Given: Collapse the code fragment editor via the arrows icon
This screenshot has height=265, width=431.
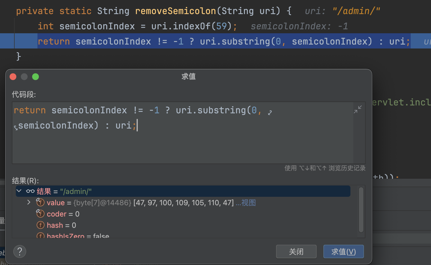Looking at the screenshot, I should 358,109.
